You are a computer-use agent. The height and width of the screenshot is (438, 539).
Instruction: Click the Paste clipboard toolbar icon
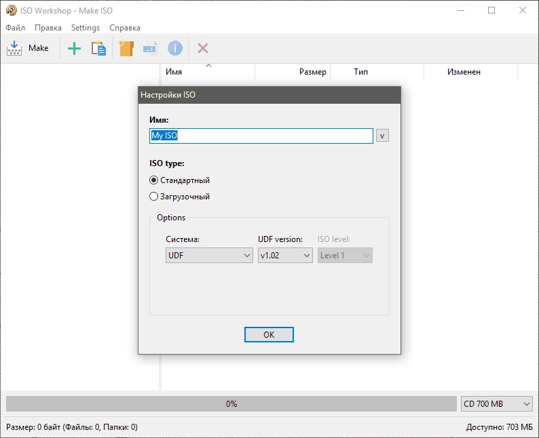point(98,48)
